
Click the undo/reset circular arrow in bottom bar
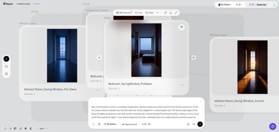tap(5, 128)
